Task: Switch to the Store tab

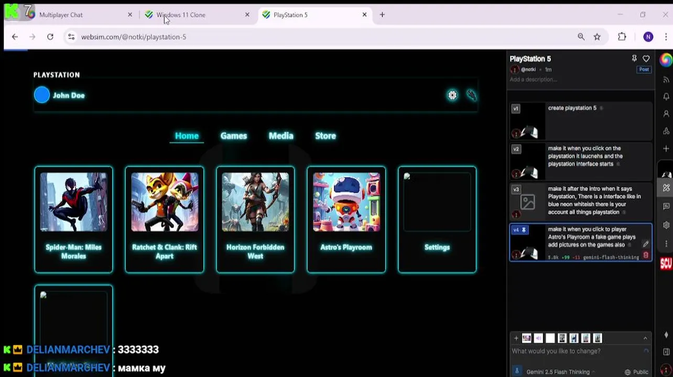Action: pos(325,136)
